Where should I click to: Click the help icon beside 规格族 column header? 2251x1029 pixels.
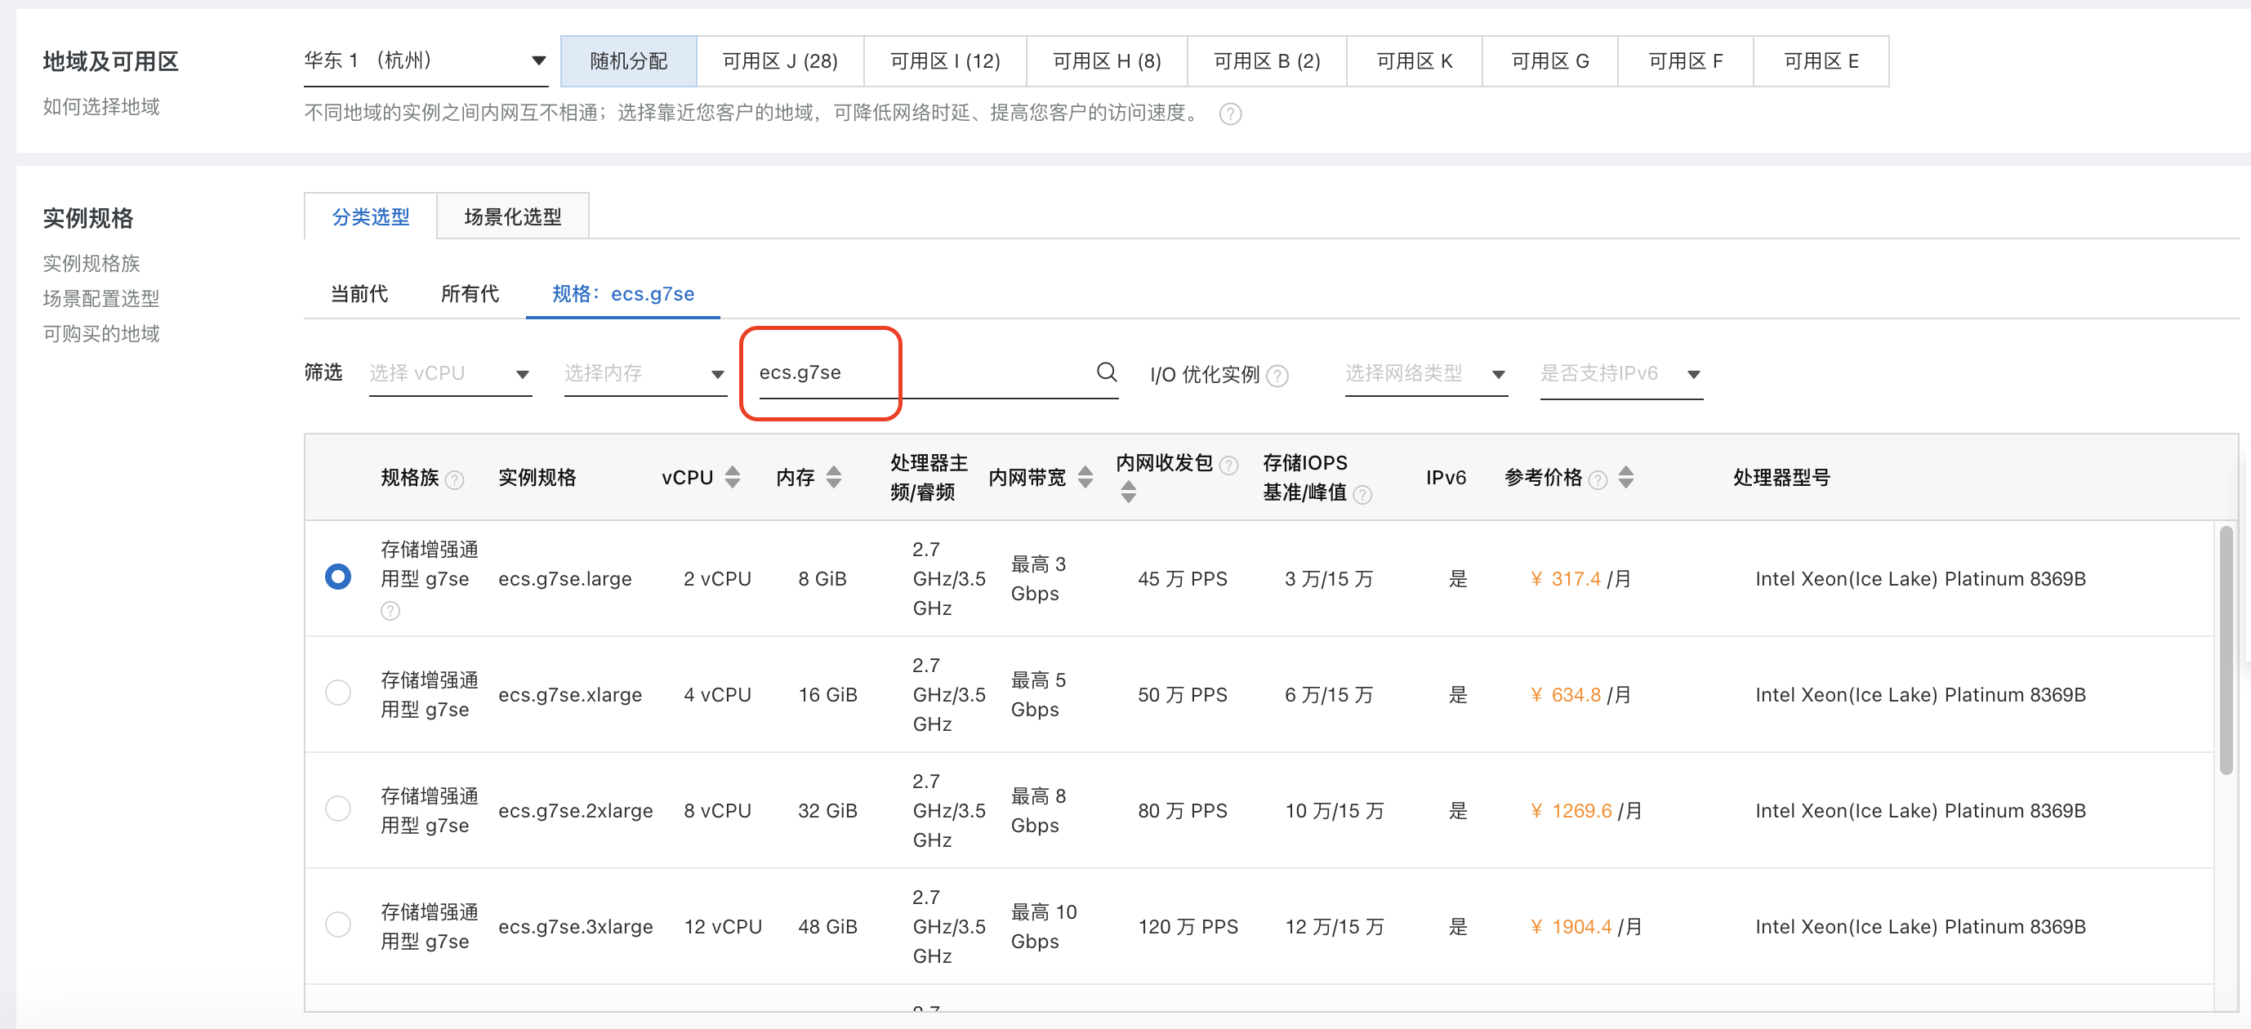[x=454, y=479]
